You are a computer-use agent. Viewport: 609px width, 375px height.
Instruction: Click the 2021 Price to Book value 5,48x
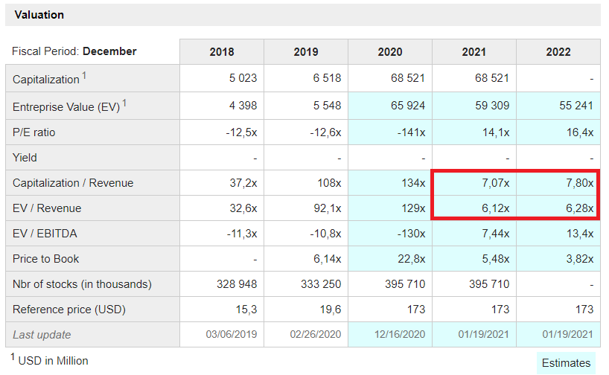coord(496,258)
